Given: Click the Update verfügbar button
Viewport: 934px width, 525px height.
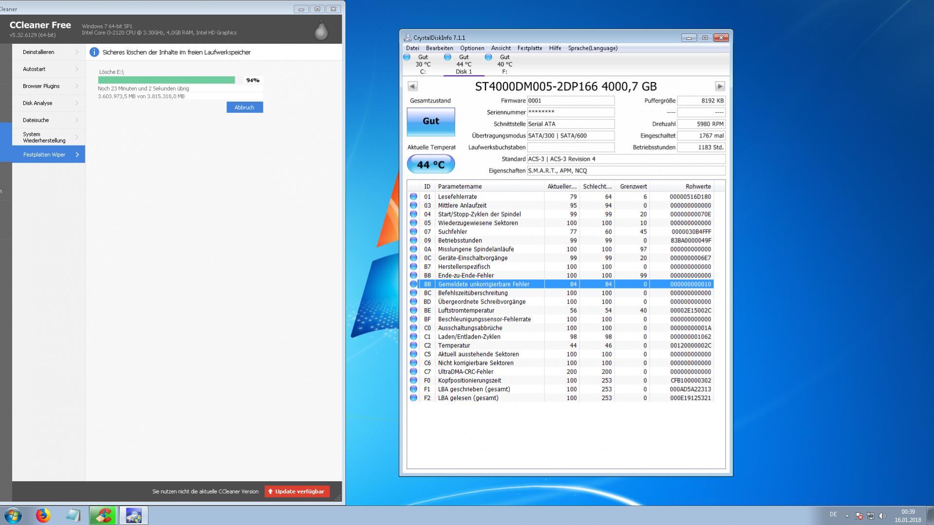Looking at the screenshot, I should point(297,491).
